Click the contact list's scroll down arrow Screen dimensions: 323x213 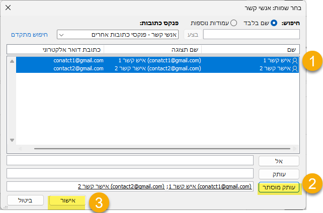pyautogui.click(x=12, y=140)
